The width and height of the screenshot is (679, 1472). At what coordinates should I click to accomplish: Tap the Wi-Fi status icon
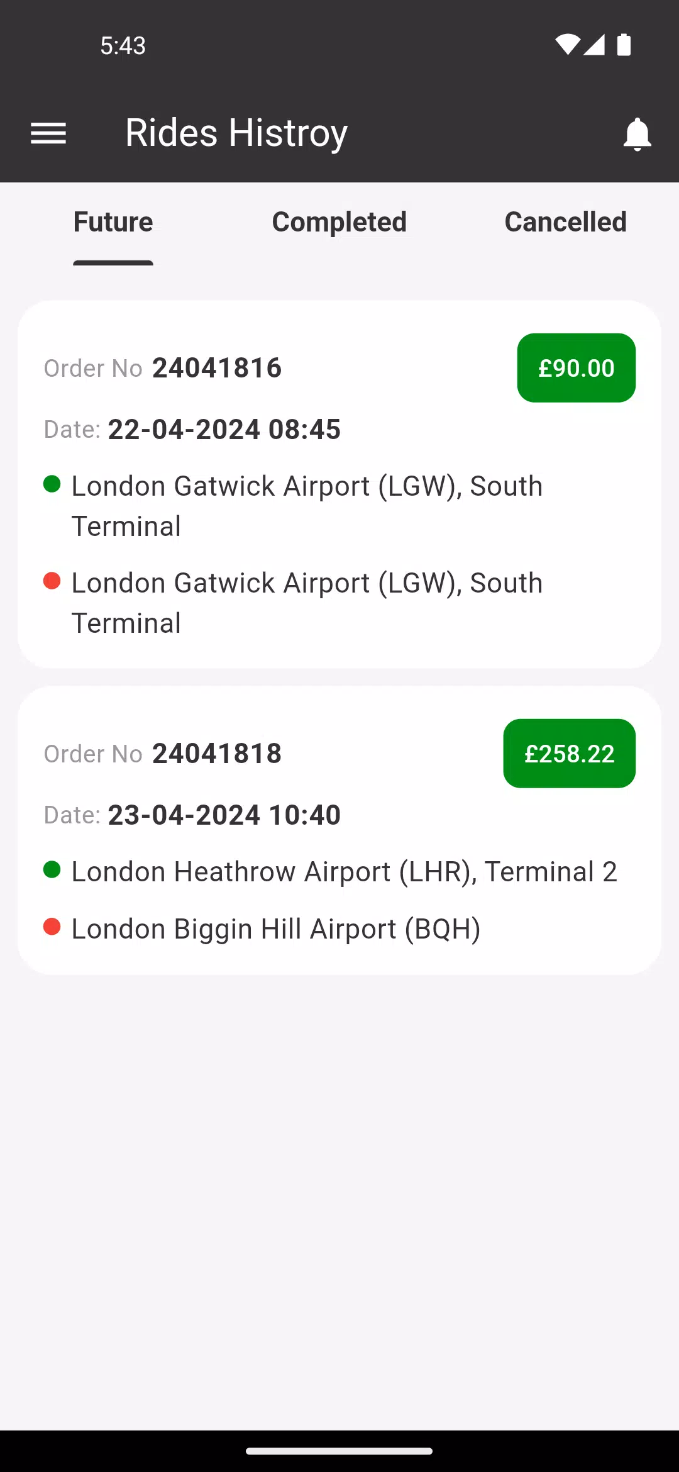click(x=567, y=45)
